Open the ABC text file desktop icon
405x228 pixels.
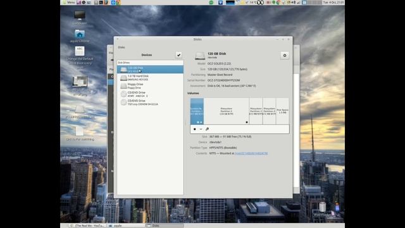[x=80, y=51]
